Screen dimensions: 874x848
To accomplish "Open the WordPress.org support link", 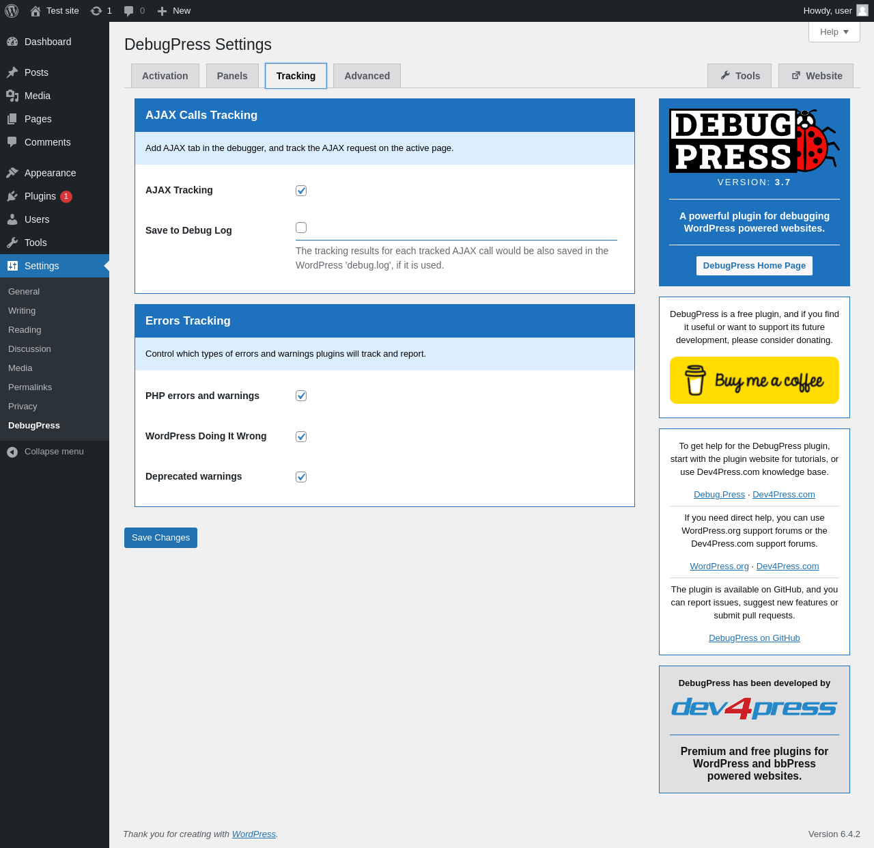I will point(719,566).
